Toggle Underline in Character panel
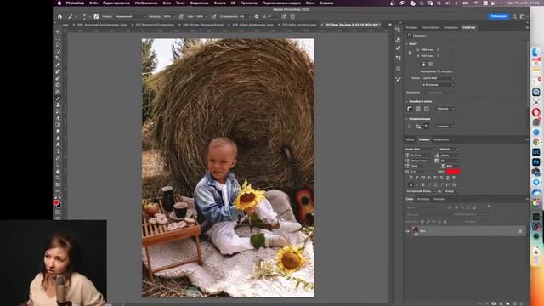544x306 pixels. click(x=448, y=178)
